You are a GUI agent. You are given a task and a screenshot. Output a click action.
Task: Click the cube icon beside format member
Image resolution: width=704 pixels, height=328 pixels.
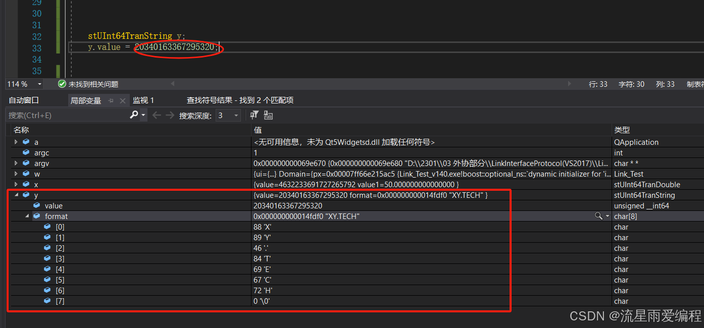click(x=37, y=216)
